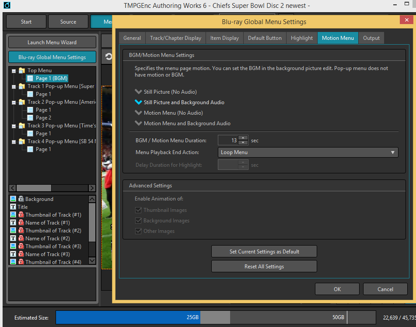Click item list scroll down arrow
Image resolution: width=416 pixels, height=327 pixels.
coord(92,260)
